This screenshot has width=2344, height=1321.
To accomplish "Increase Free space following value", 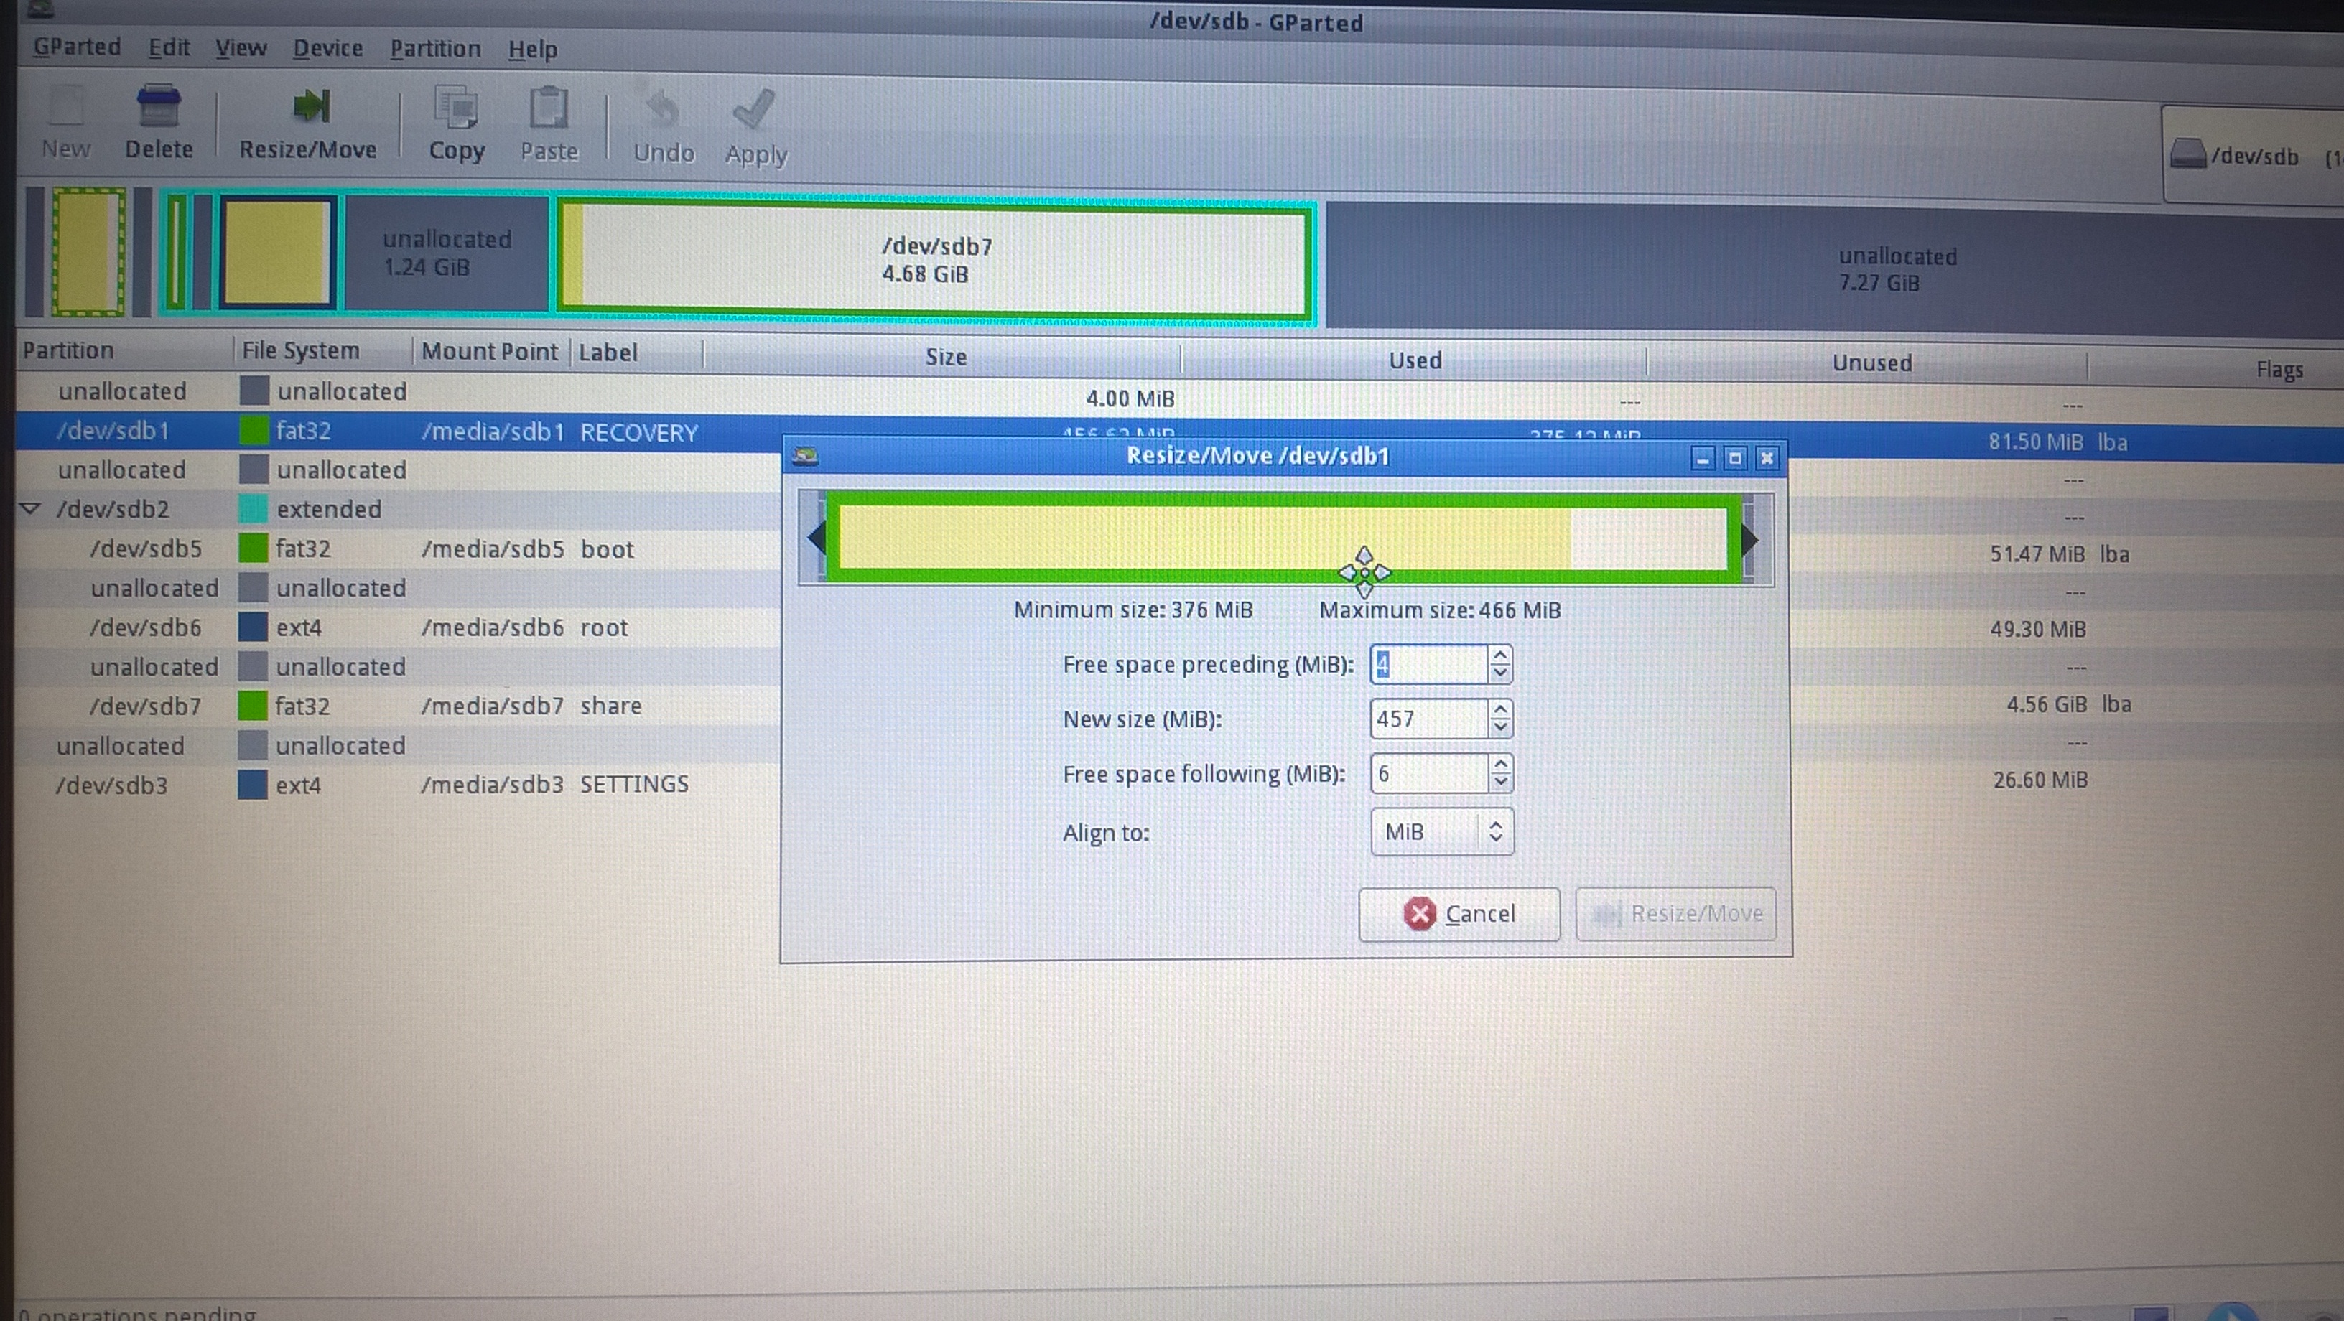I will click(1500, 764).
